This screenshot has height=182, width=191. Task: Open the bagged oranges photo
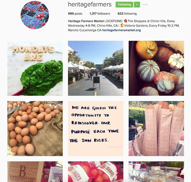point(95,172)
